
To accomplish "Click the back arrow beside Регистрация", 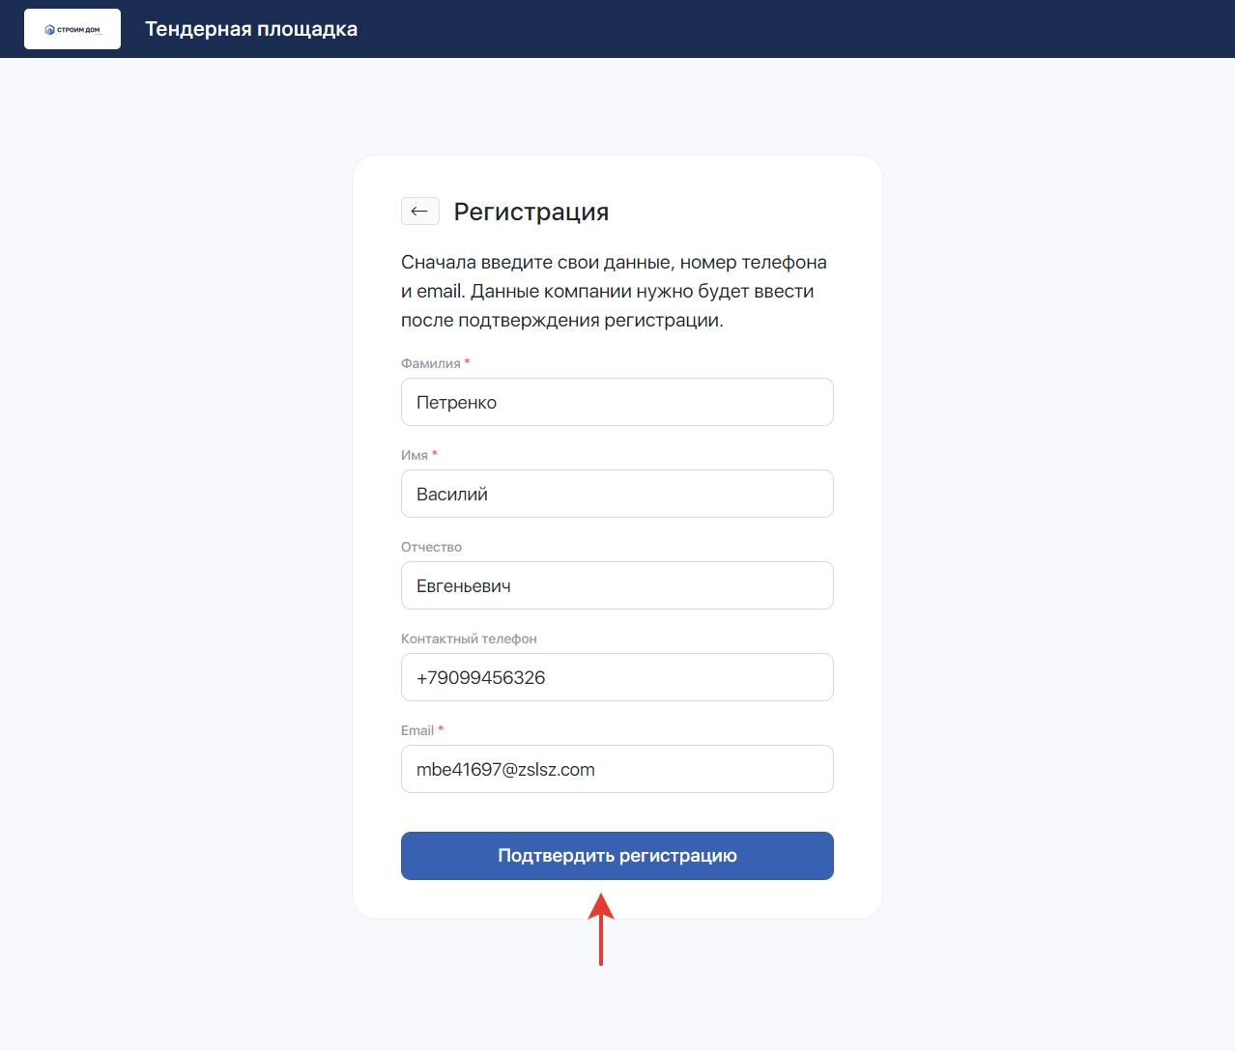I will (x=419, y=212).
